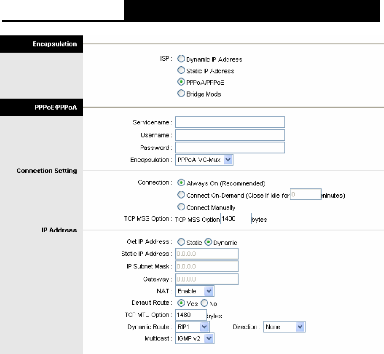Expand the Multicast IGMP v2 dropdown

coord(195,339)
